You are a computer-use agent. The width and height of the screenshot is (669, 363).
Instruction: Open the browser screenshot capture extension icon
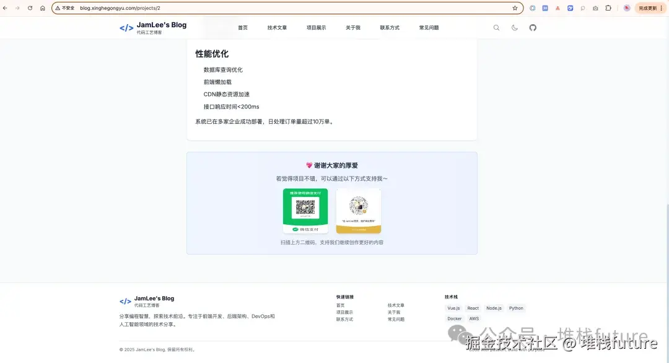click(x=595, y=8)
